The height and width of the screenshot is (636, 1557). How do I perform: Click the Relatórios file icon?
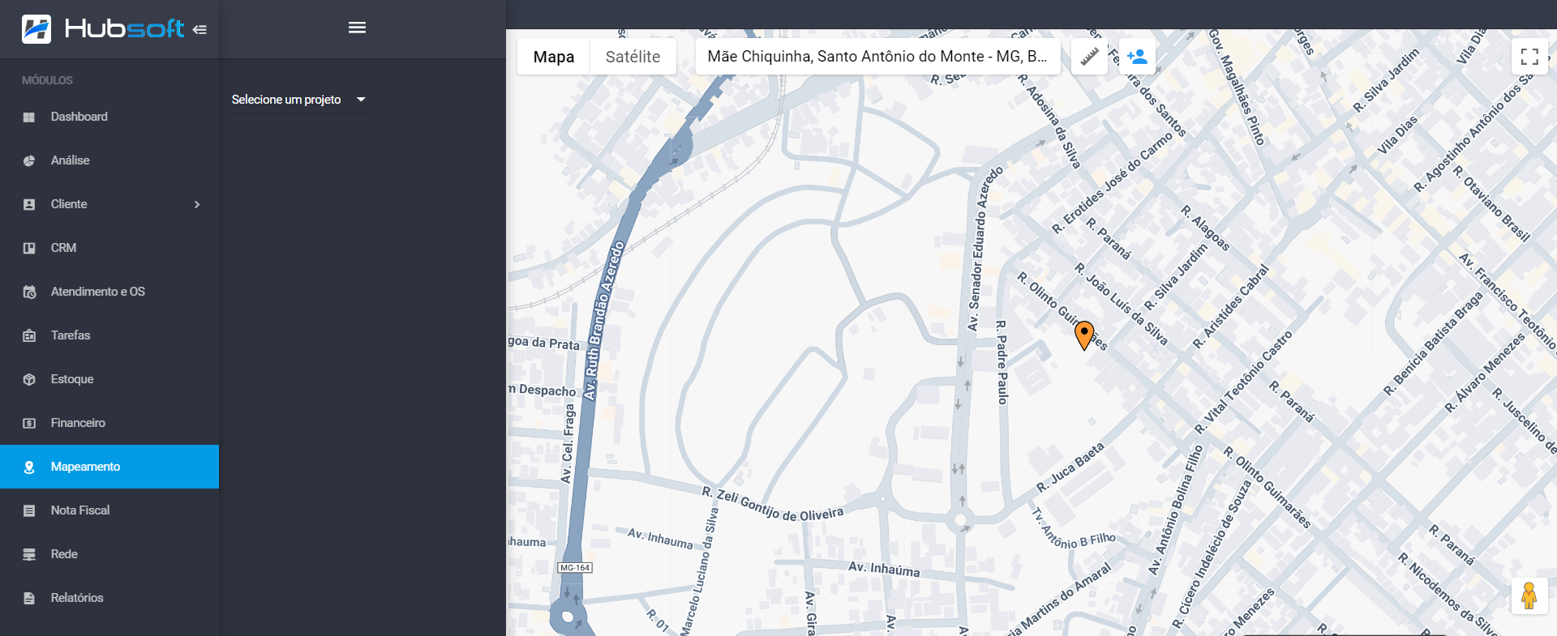click(29, 598)
